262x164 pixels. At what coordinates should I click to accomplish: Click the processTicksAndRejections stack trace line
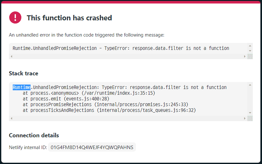pyautogui.click(x=109, y=110)
